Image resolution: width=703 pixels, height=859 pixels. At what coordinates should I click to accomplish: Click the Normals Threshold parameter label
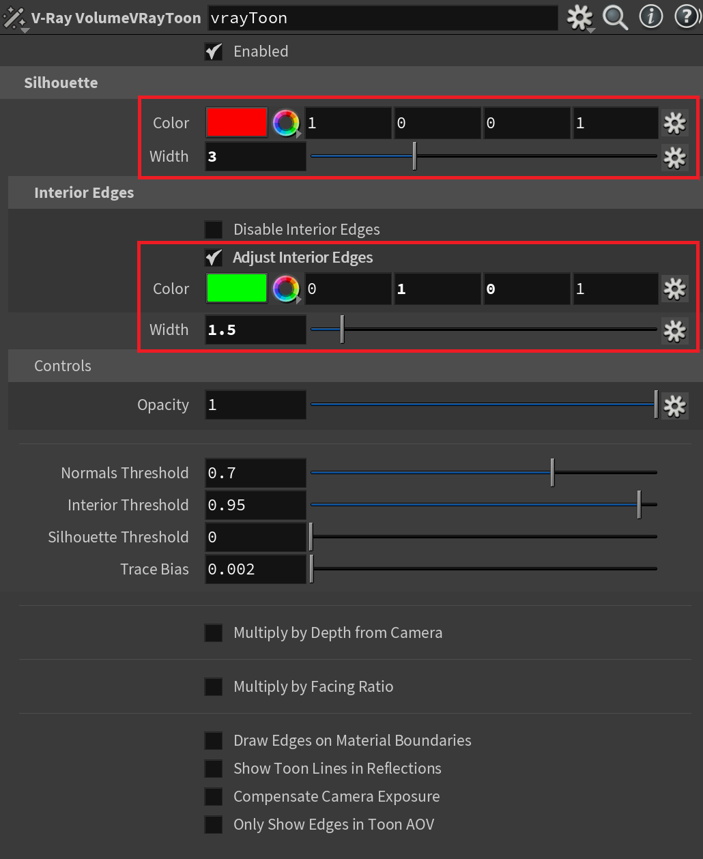coord(125,473)
